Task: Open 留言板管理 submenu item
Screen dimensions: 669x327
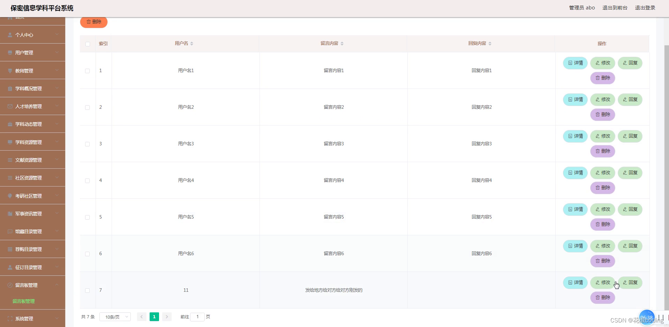Action: [x=24, y=301]
